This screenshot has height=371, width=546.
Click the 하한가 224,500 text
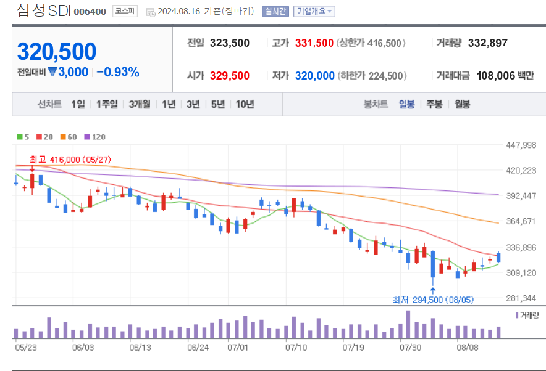click(372, 76)
